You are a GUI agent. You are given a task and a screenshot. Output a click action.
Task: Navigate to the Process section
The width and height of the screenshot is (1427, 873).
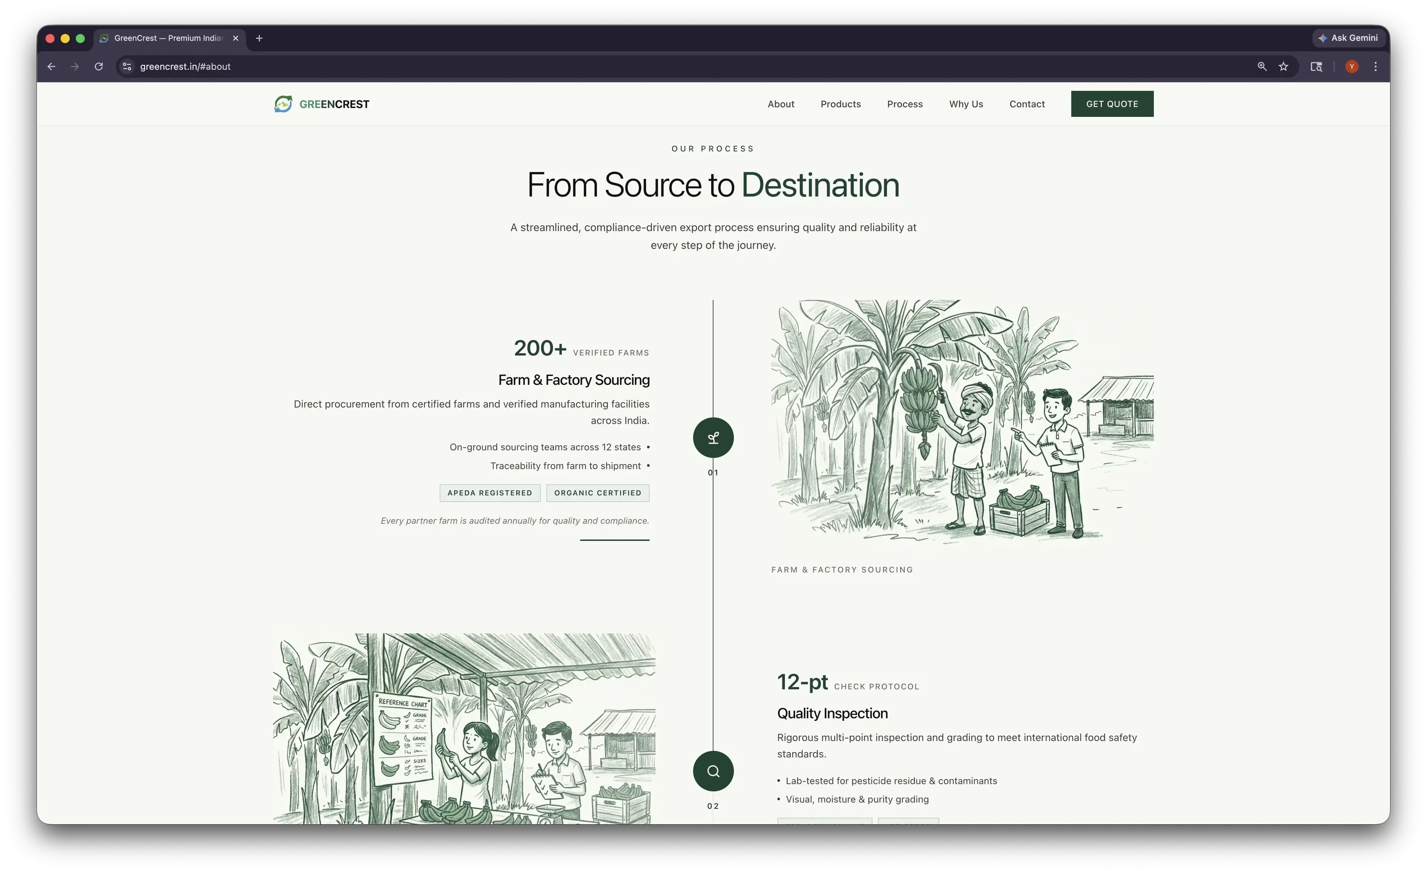coord(905,104)
